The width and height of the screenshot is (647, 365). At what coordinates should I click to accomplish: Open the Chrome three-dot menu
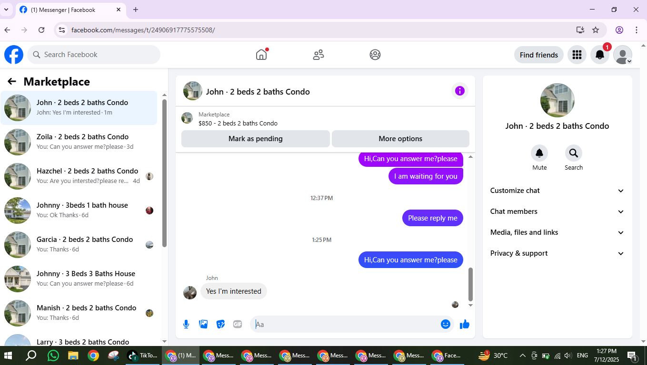coord(637,30)
